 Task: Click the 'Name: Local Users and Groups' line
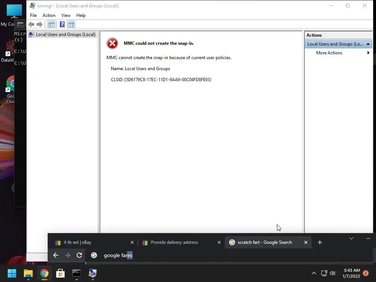[140, 69]
